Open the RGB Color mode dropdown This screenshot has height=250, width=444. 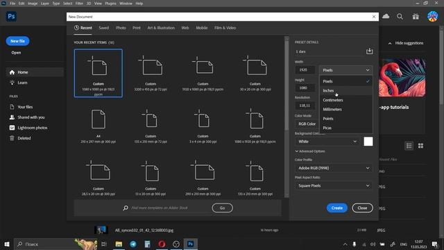pos(307,124)
